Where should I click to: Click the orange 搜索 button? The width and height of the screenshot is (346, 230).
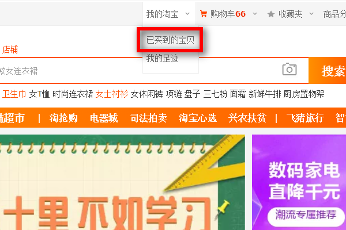pos(327,71)
